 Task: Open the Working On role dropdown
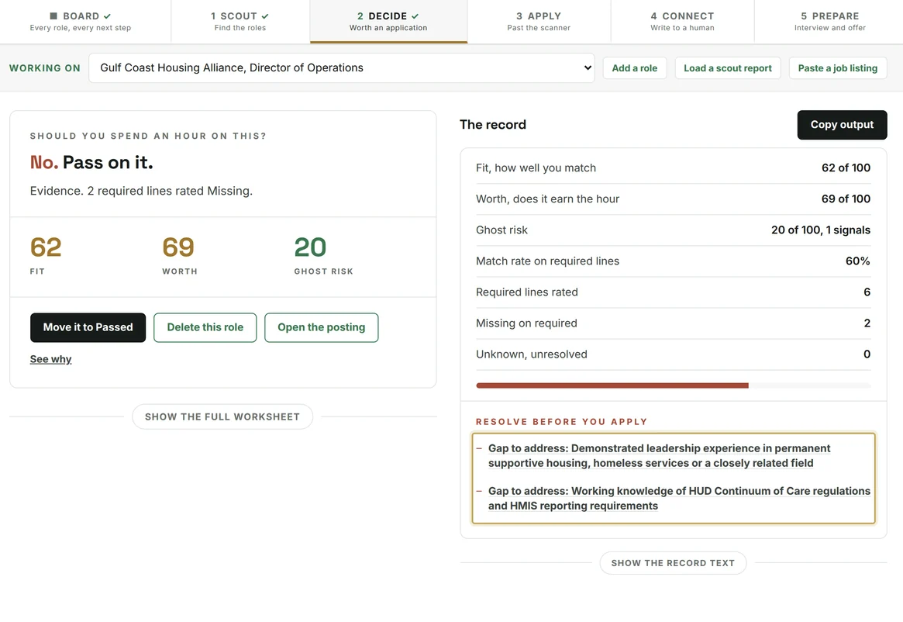point(342,68)
